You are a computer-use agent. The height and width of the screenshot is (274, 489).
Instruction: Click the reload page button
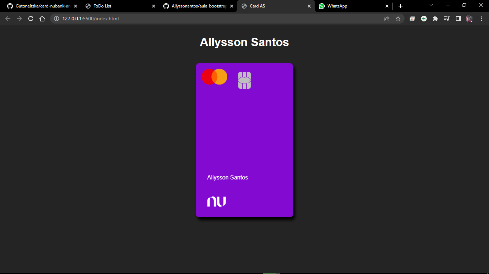tap(30, 19)
